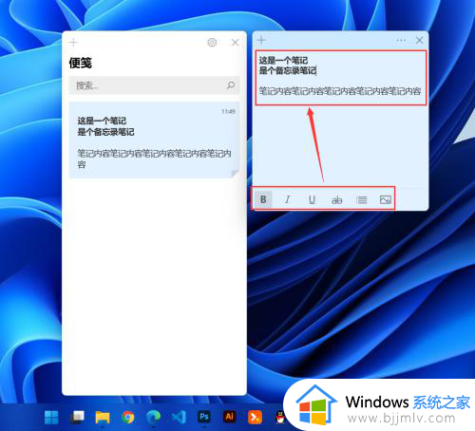
Task: Launch Microsoft Edge from the taskbar
Action: (x=153, y=417)
